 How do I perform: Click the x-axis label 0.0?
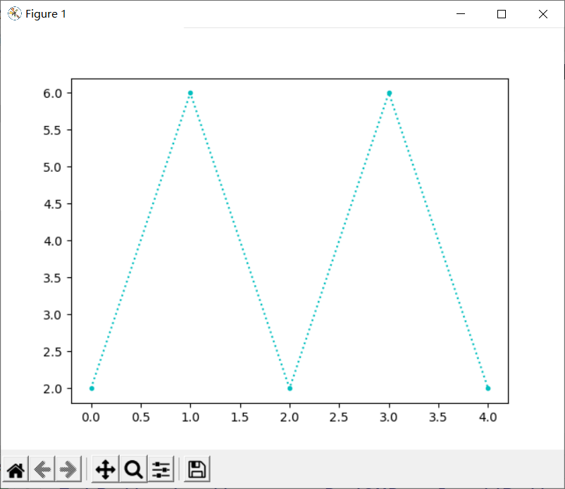[x=91, y=417]
